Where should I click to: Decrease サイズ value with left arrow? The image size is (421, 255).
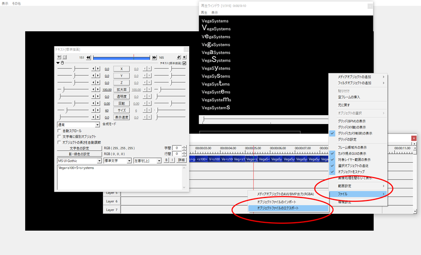coord(93,110)
